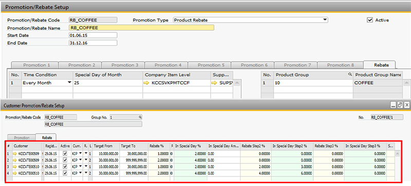Uncheck Active for rebate row 4
411x186 pixels.
[65, 173]
